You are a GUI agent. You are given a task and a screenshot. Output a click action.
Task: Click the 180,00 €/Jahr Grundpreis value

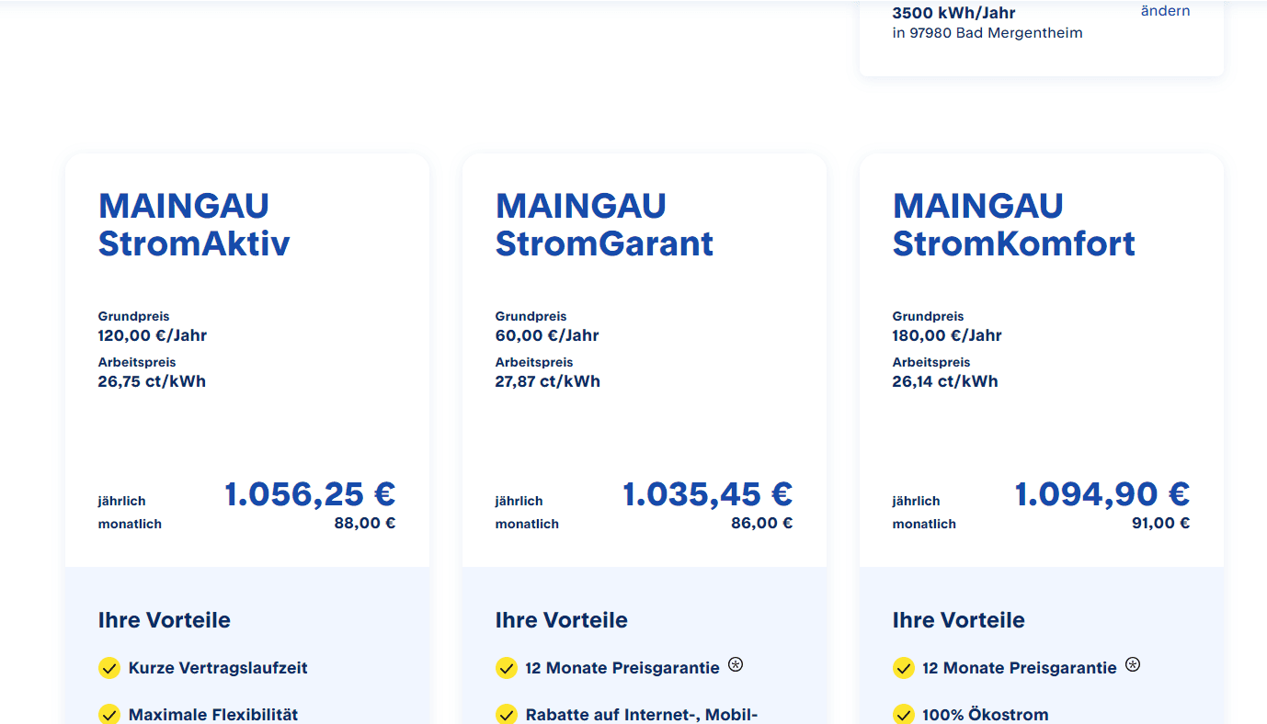947,335
